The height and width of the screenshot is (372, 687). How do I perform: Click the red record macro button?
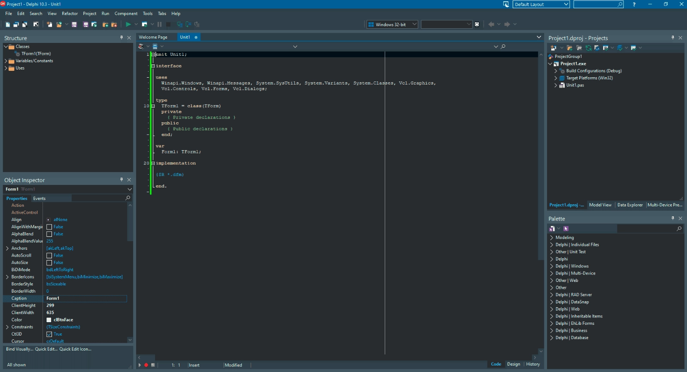(146, 365)
